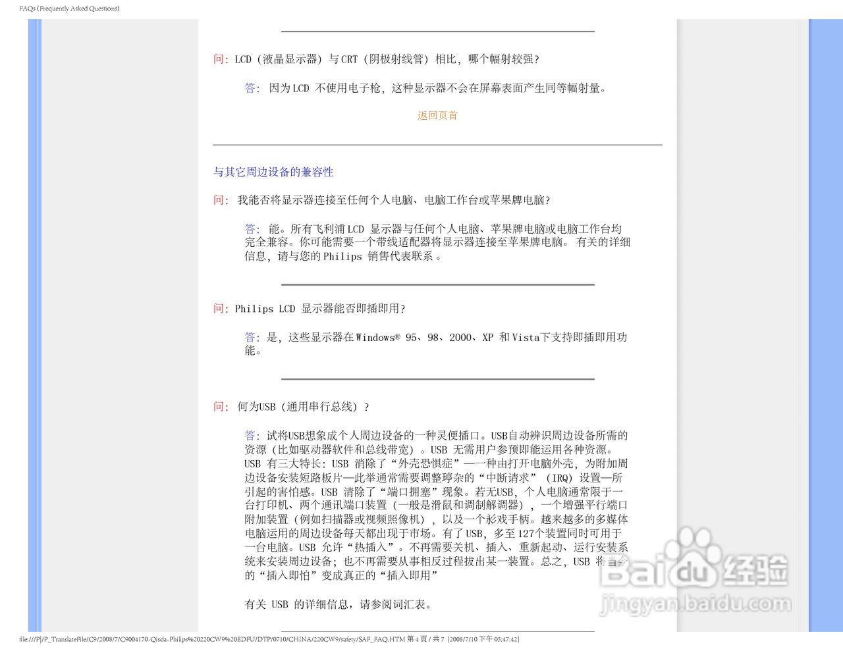Click the 与其它周边设备的兼容性 heading
The image size is (843, 651).
tap(273, 172)
